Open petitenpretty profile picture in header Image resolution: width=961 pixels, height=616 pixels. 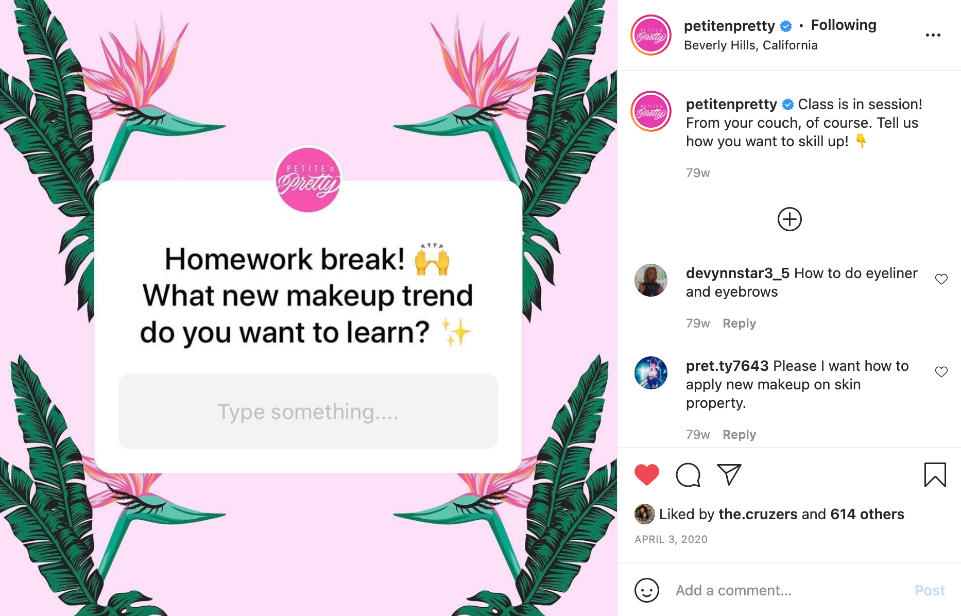651,35
